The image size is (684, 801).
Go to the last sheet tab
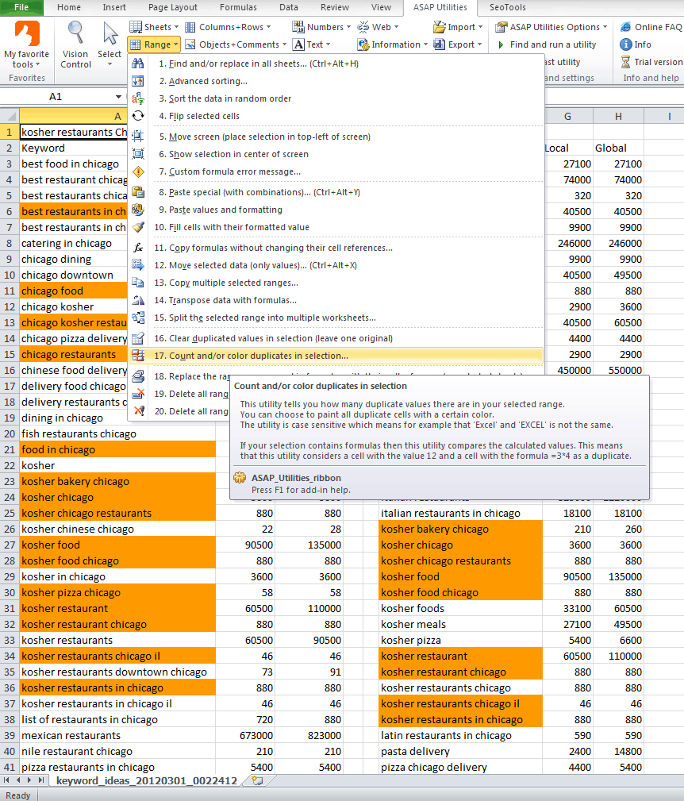point(40,780)
